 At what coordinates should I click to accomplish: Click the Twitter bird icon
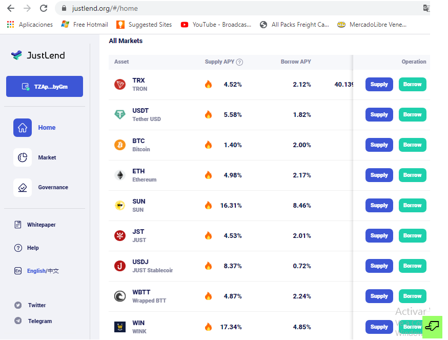tap(18, 305)
